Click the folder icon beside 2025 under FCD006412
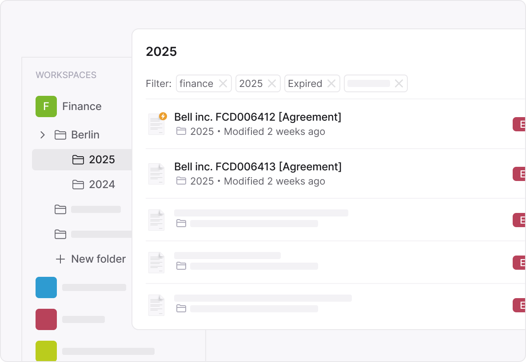526x362 pixels. click(x=181, y=132)
